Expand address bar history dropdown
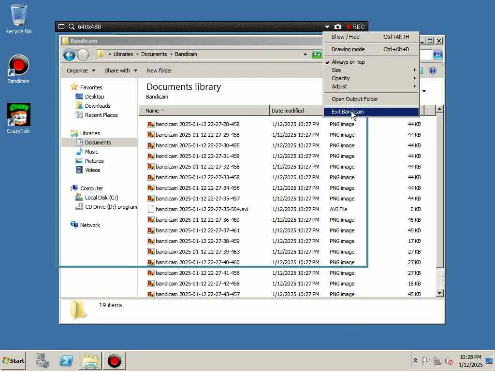Image resolution: width=495 pixels, height=371 pixels. pyautogui.click(x=305, y=55)
